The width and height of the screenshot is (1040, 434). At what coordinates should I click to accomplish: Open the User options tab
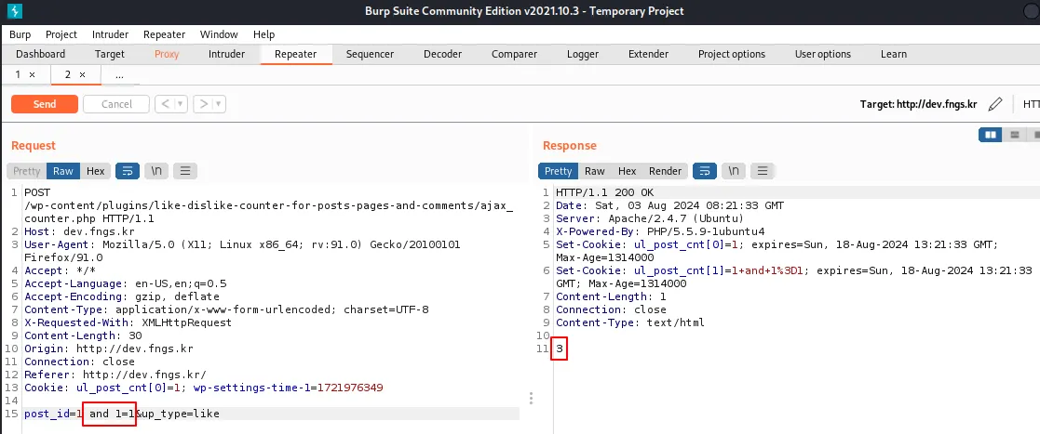822,54
